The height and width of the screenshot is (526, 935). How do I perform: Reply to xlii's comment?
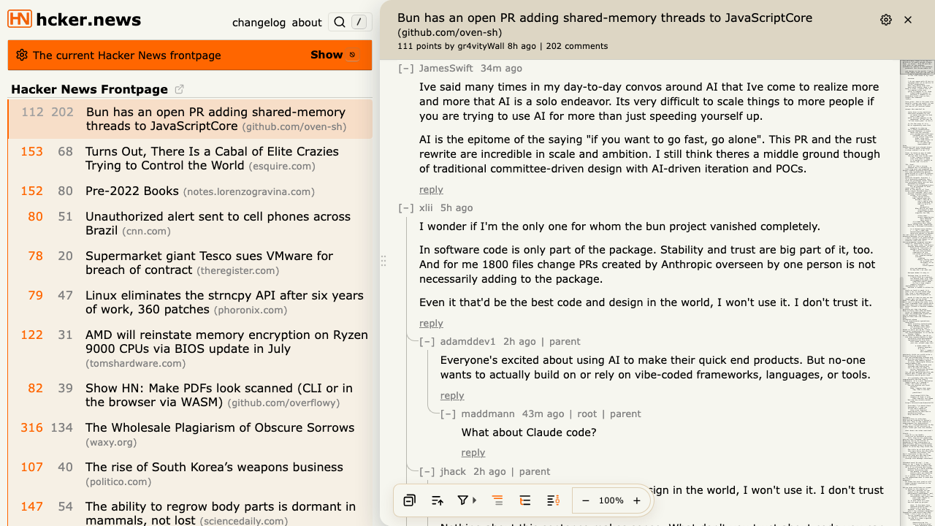click(x=431, y=324)
